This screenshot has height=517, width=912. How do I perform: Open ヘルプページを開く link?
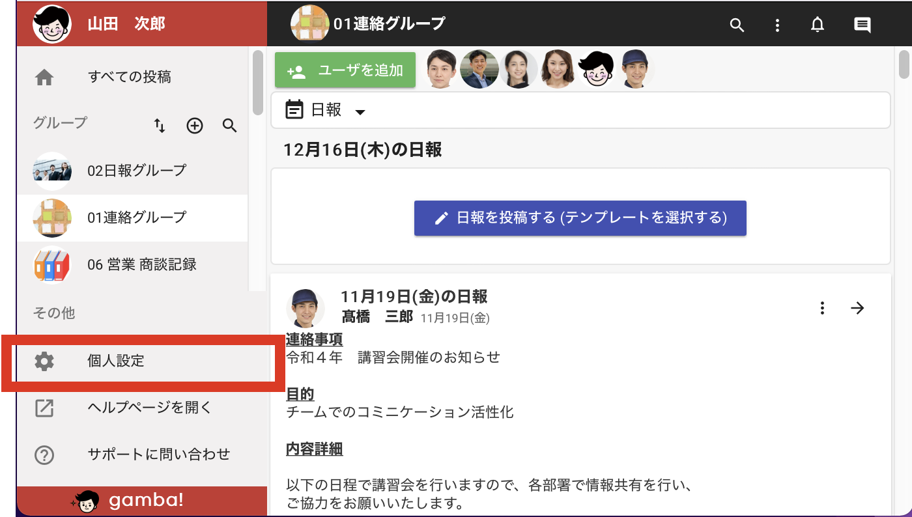142,408
